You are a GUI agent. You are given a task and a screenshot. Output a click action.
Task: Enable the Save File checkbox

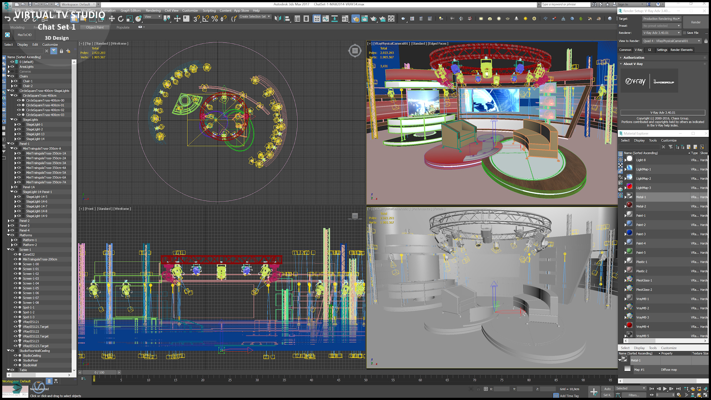click(x=685, y=33)
